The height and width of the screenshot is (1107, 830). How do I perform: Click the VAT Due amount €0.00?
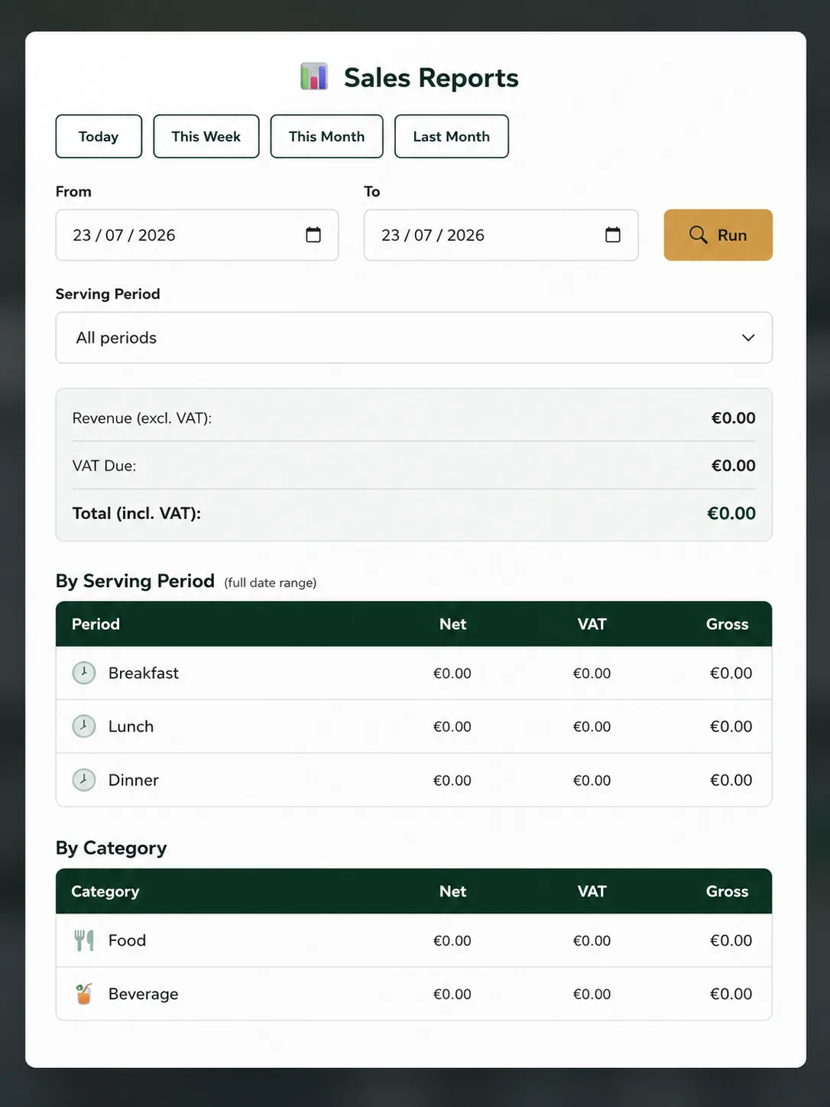(734, 466)
